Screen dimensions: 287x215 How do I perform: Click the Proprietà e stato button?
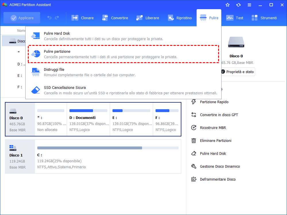(238, 72)
